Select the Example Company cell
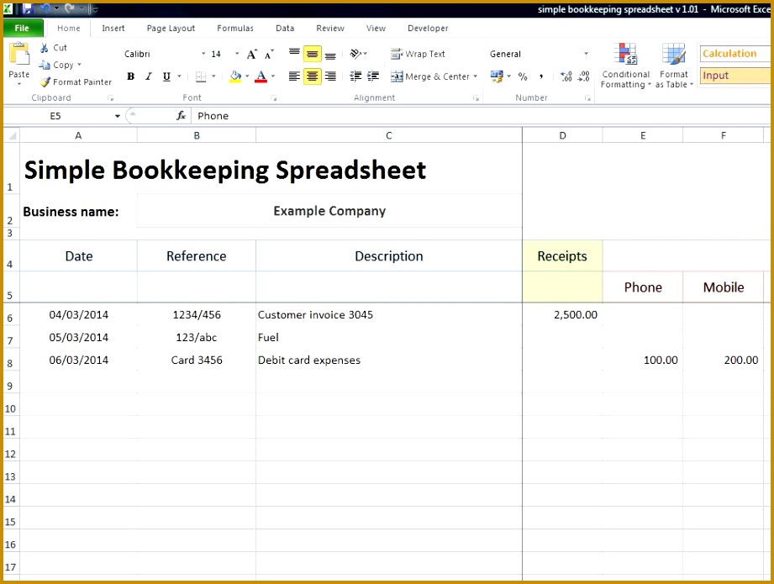 pyautogui.click(x=329, y=211)
